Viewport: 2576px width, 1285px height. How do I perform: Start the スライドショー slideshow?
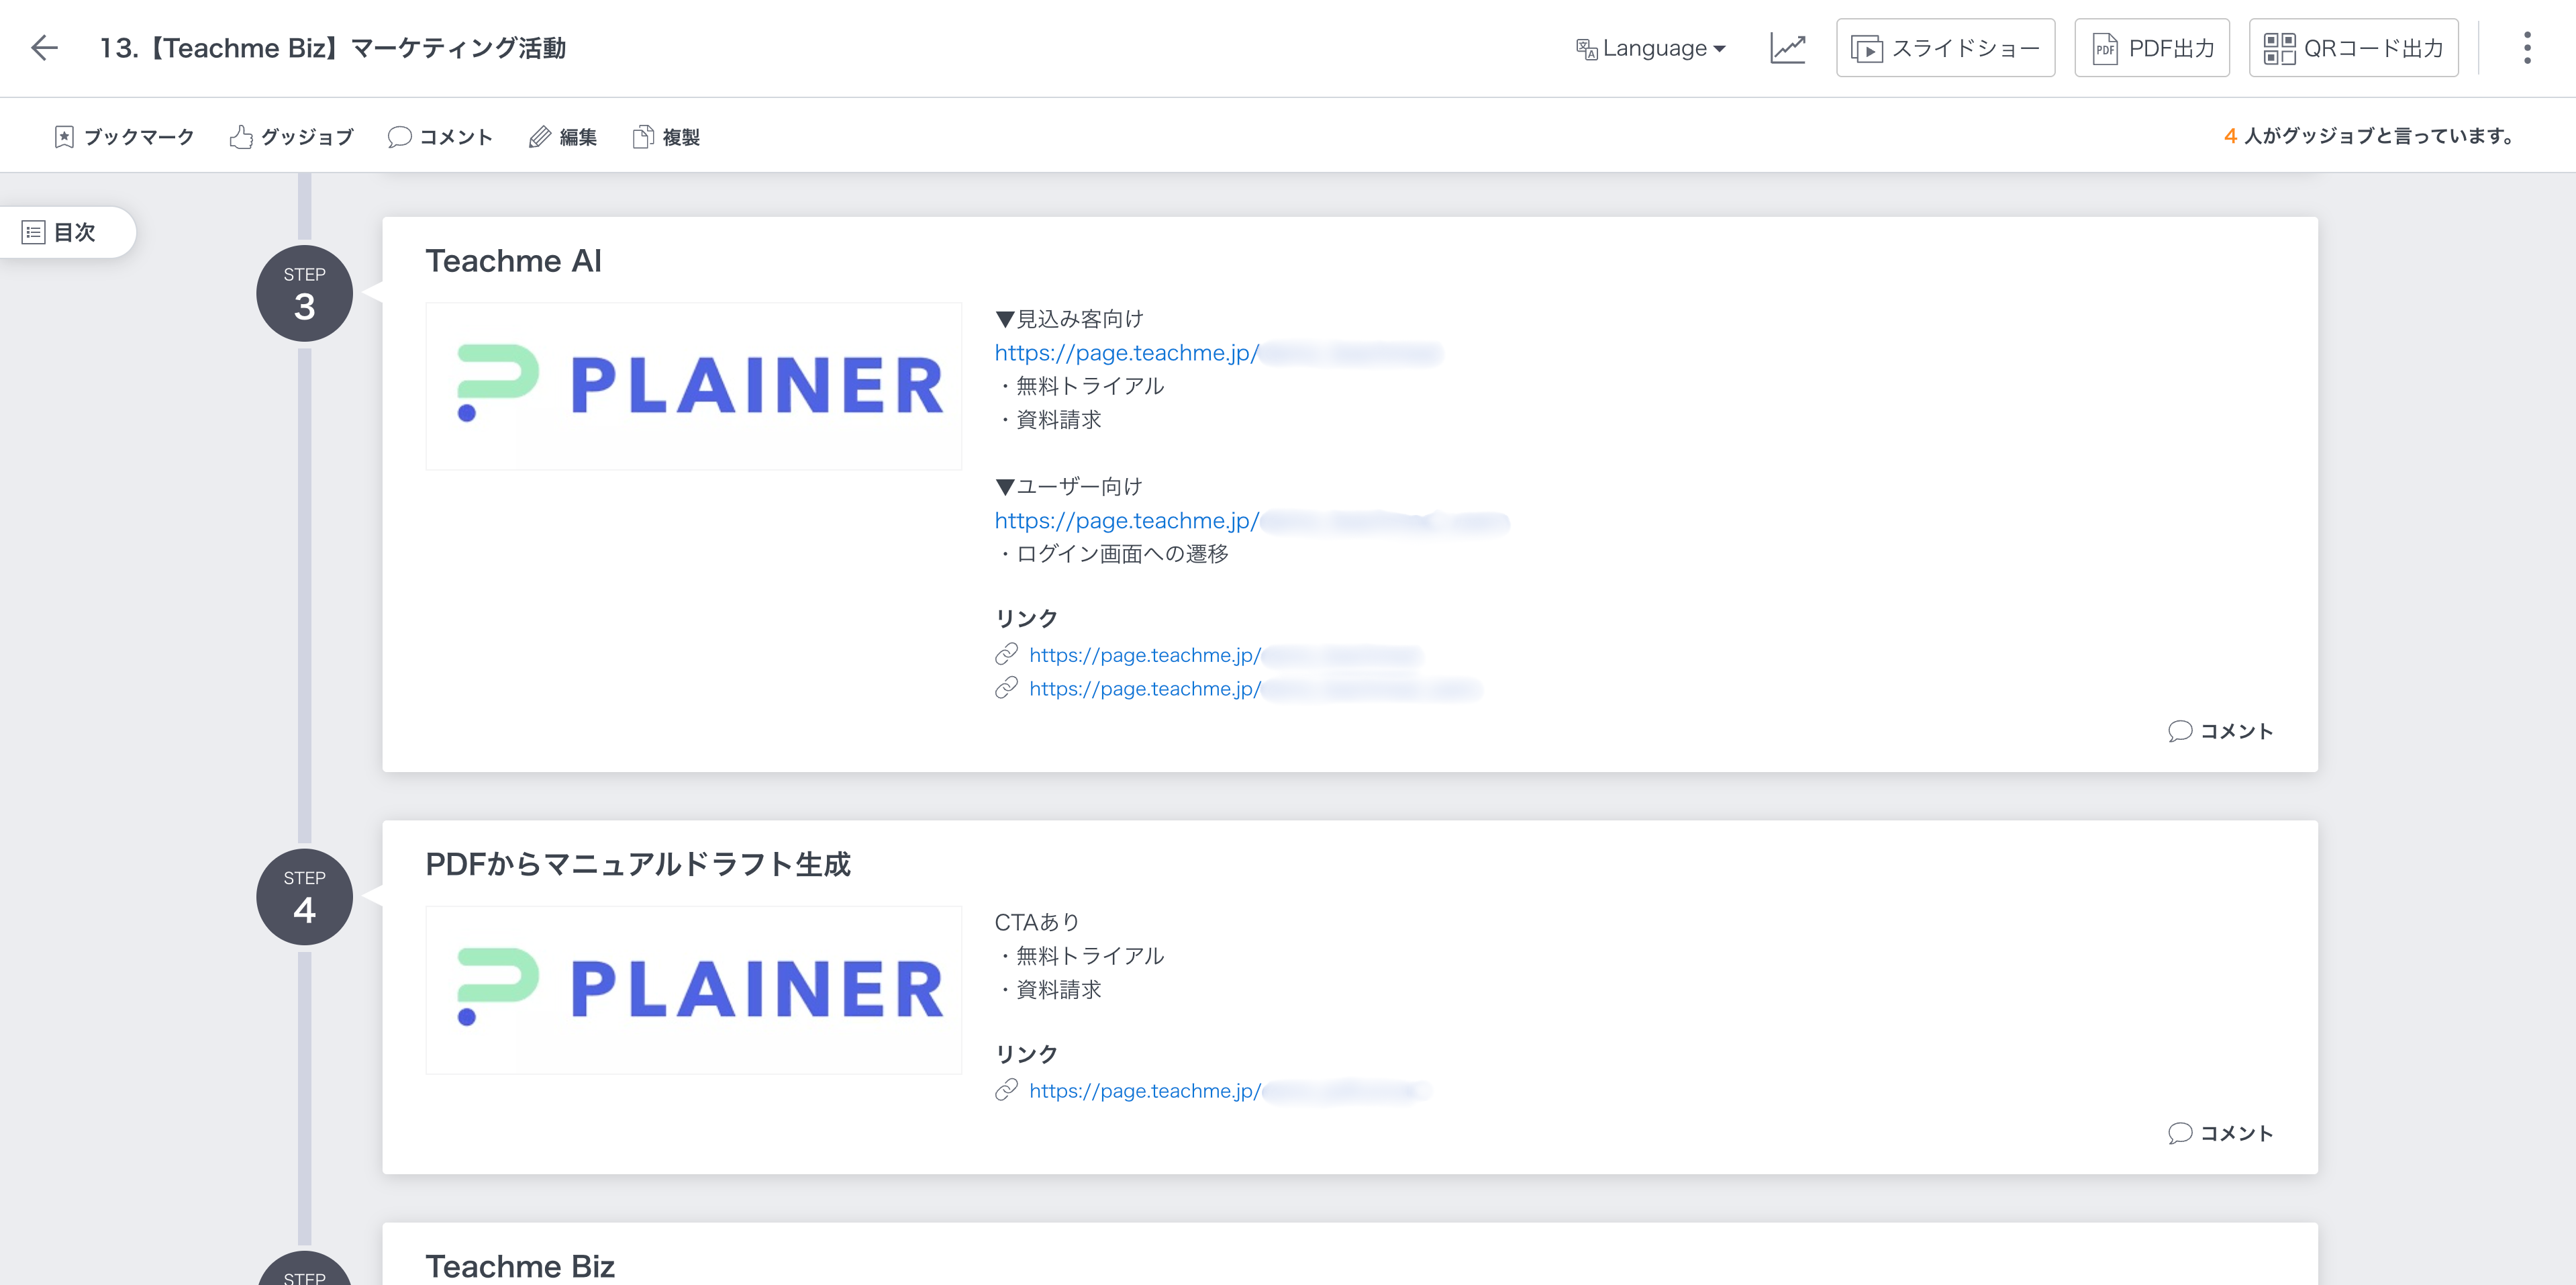pyautogui.click(x=1945, y=48)
